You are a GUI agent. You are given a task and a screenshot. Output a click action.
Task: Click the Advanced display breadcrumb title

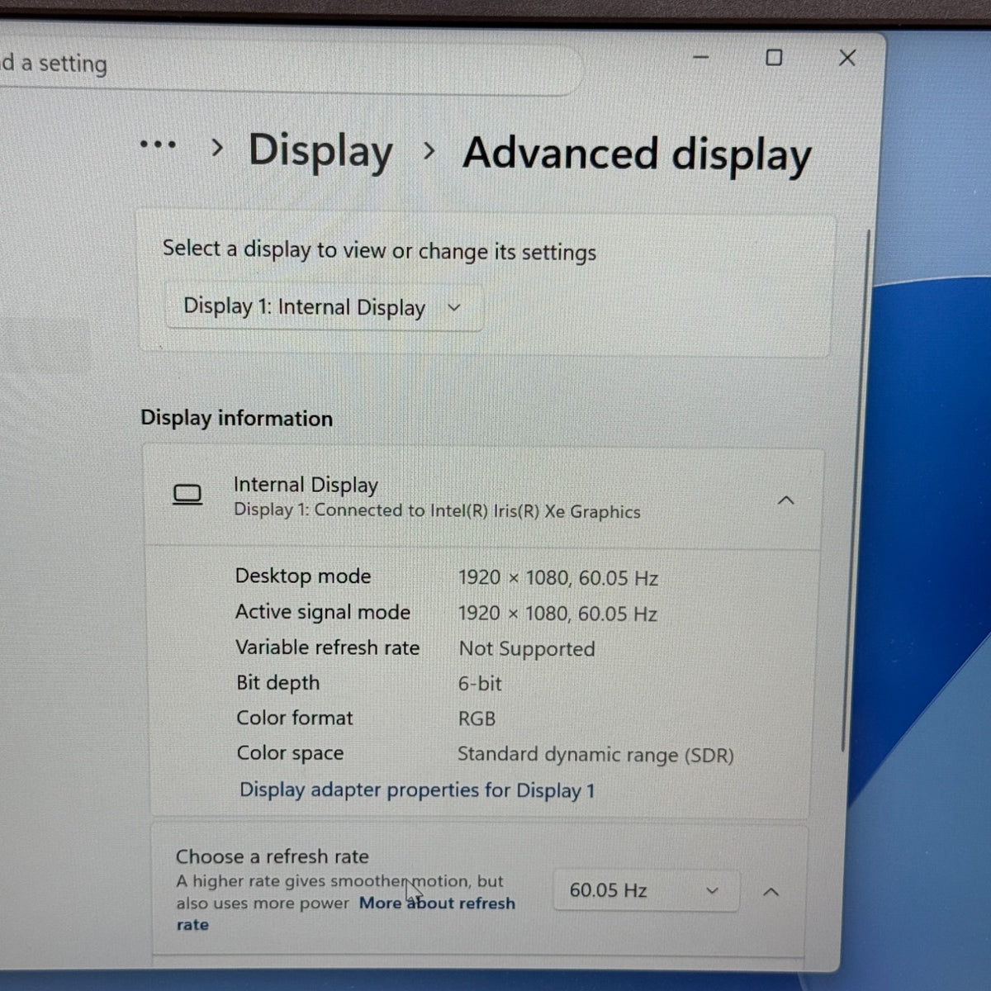pyautogui.click(x=637, y=154)
